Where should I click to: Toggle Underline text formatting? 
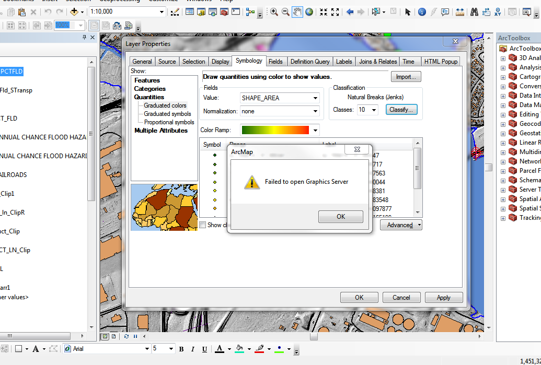[204, 349]
